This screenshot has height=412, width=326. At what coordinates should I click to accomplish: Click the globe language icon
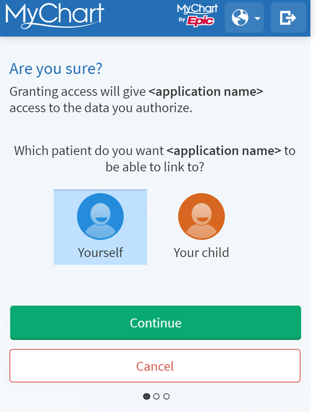pos(240,18)
